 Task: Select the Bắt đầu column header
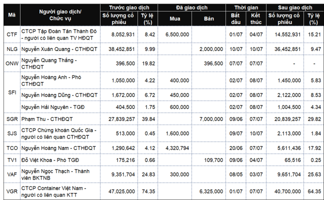click(x=236, y=18)
